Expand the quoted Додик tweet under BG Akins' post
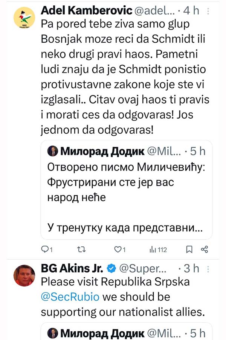This screenshot has width=226, height=340. (126, 332)
